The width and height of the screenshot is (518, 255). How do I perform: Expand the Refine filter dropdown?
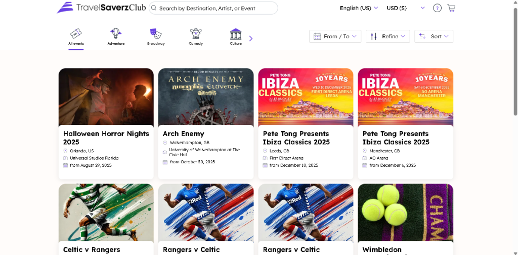(x=388, y=36)
